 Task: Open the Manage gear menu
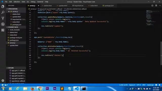pos(3,80)
